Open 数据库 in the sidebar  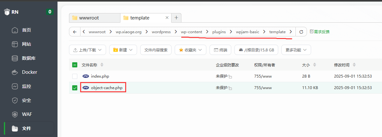click(28, 58)
